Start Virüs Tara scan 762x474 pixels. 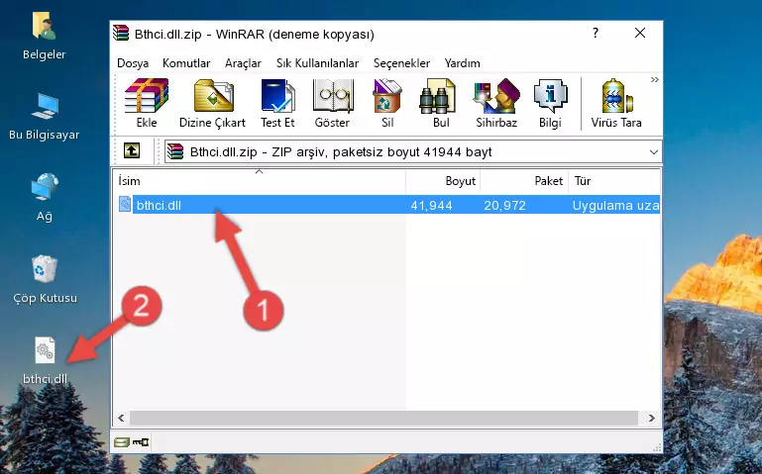pyautogui.click(x=616, y=103)
